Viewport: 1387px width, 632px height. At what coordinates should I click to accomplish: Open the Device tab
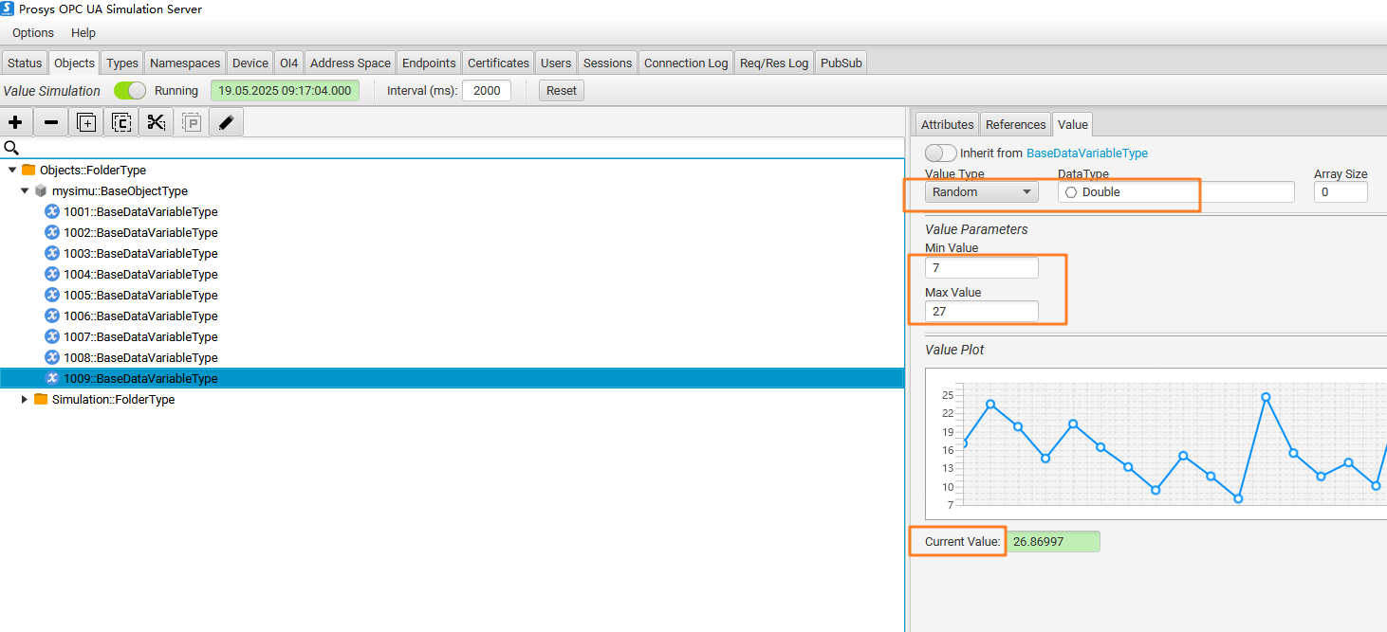point(250,63)
